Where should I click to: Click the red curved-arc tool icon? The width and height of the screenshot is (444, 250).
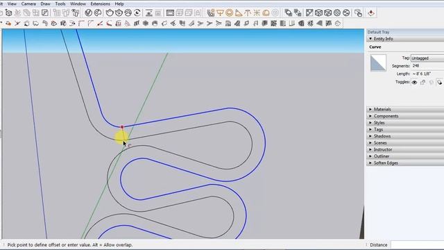pyautogui.click(x=109, y=24)
